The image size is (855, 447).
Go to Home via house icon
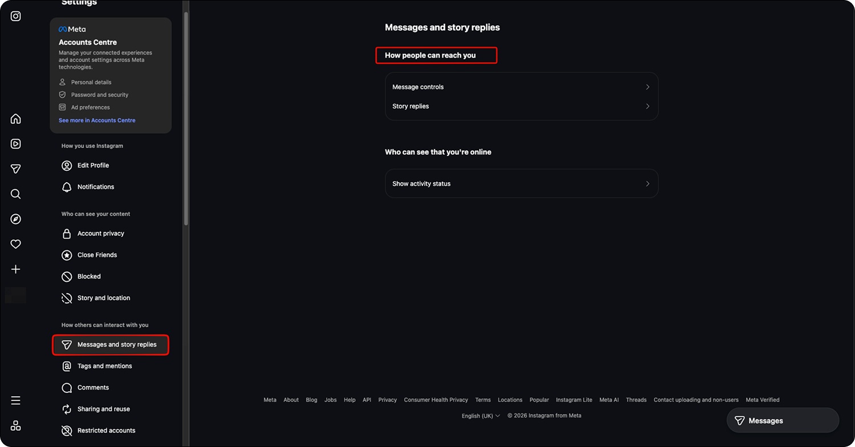(x=16, y=119)
